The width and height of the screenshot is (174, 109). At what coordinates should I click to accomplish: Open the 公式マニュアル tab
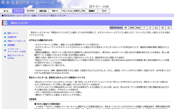tap(79, 11)
